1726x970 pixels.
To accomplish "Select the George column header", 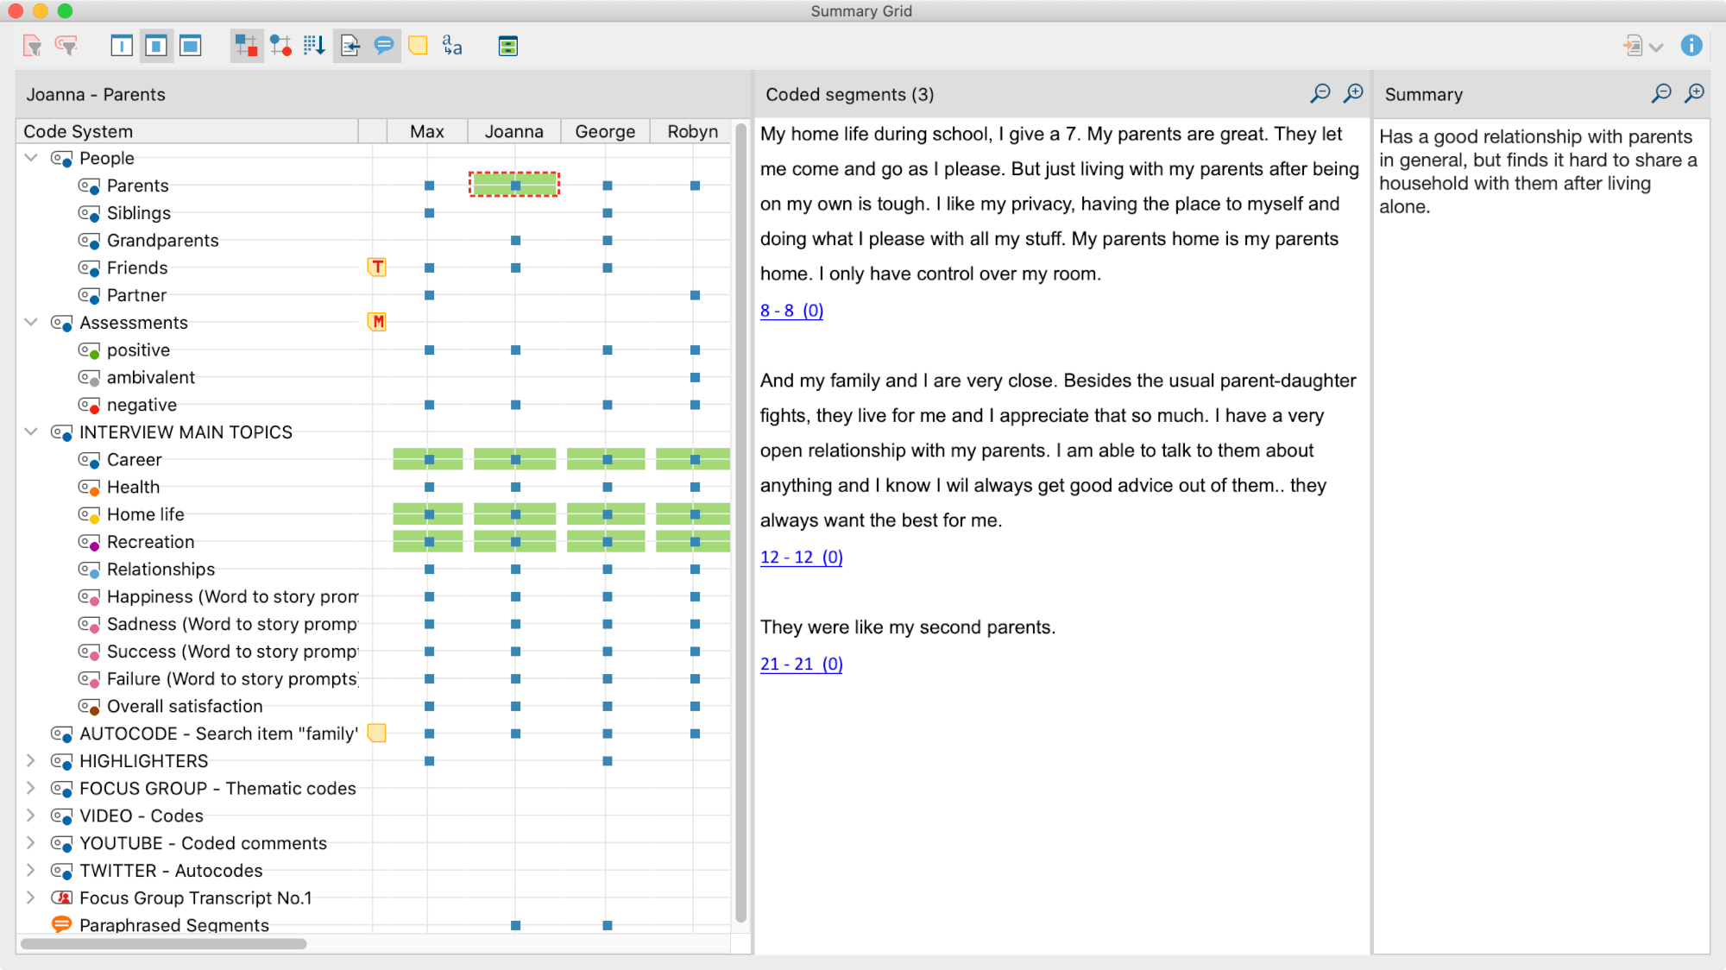I will [x=605, y=131].
